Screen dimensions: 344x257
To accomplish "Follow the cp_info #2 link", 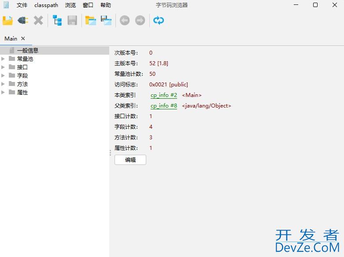I will (164, 95).
